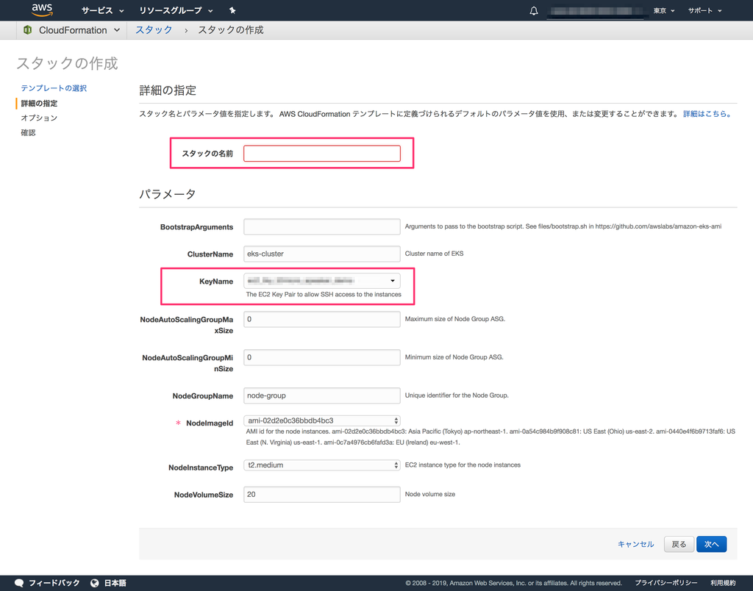Edit the NodeGroupName field
753x591 pixels.
[x=322, y=395]
